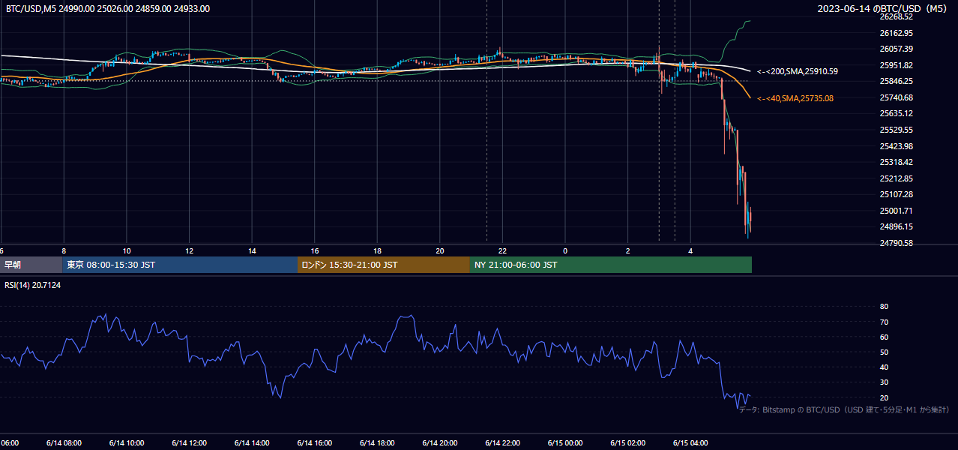Click RSI axis level 80

(x=884, y=307)
